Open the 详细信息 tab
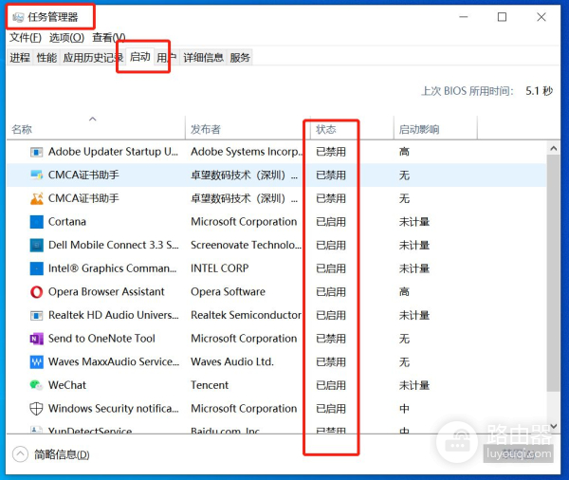The image size is (569, 480). pyautogui.click(x=203, y=58)
